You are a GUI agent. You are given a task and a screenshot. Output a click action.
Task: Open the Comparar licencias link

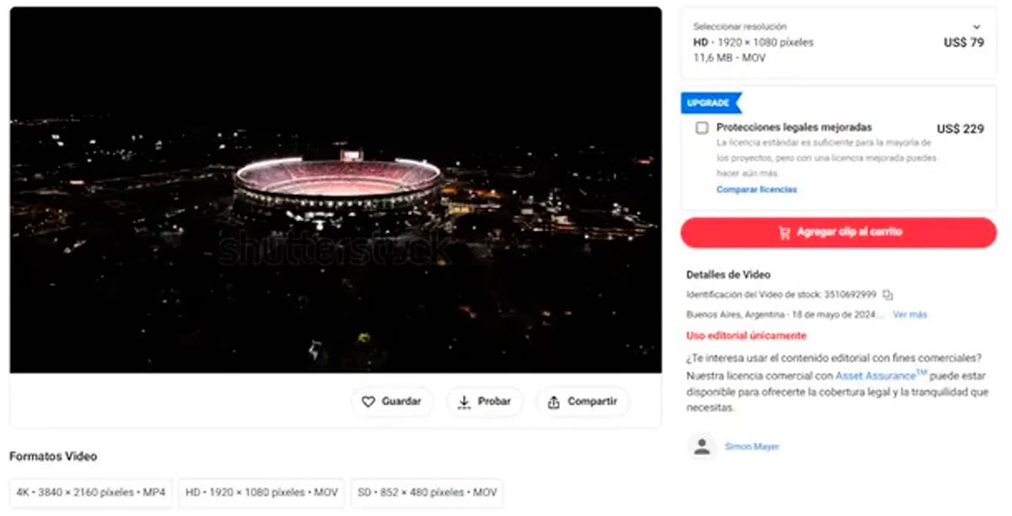click(x=756, y=190)
